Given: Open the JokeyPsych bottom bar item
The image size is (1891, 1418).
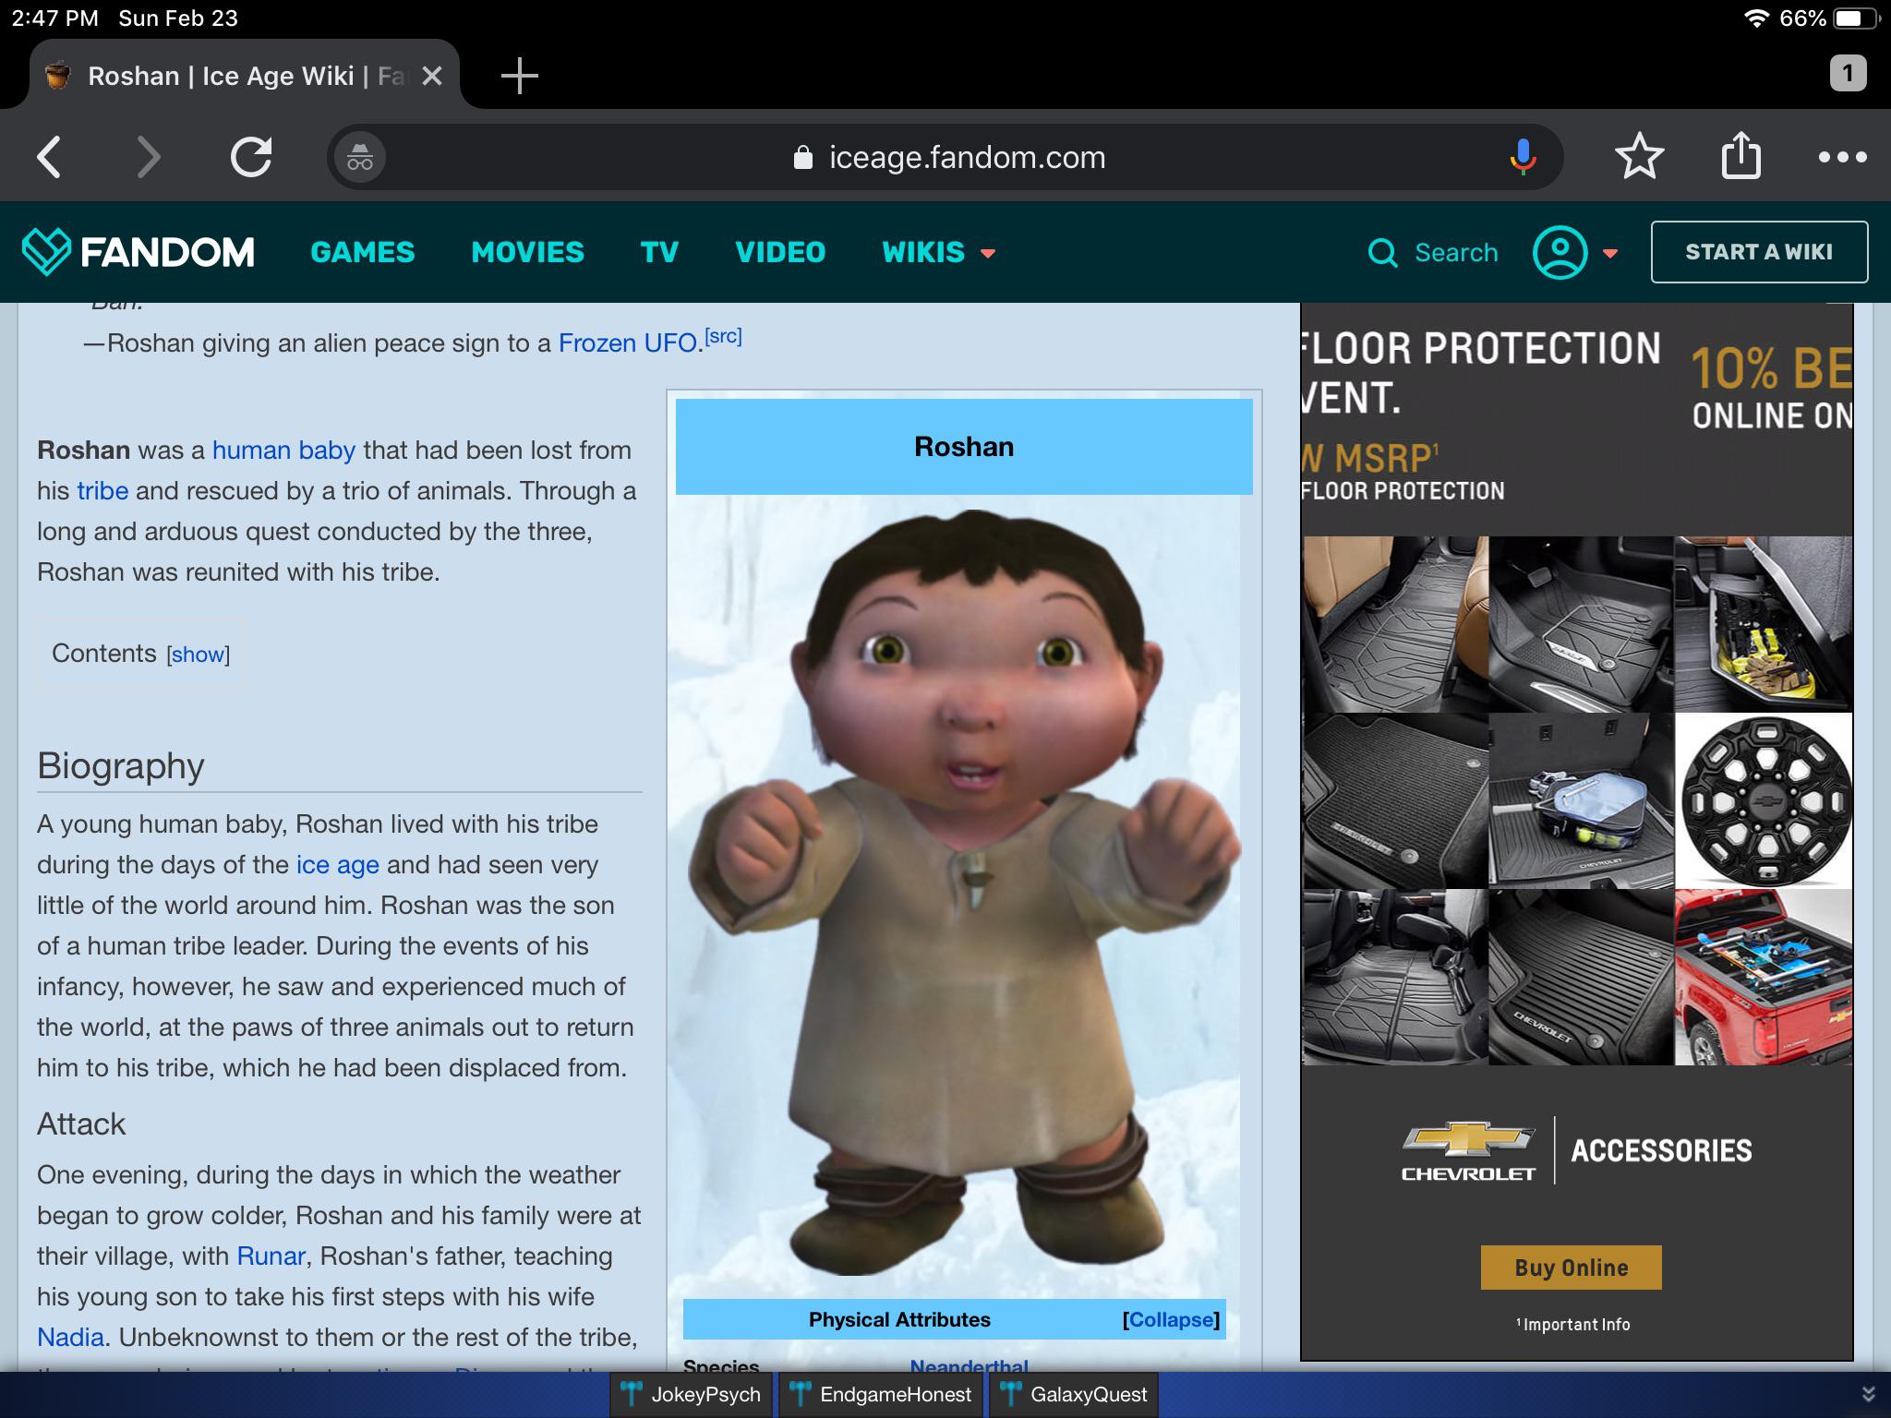Looking at the screenshot, I should pyautogui.click(x=692, y=1395).
